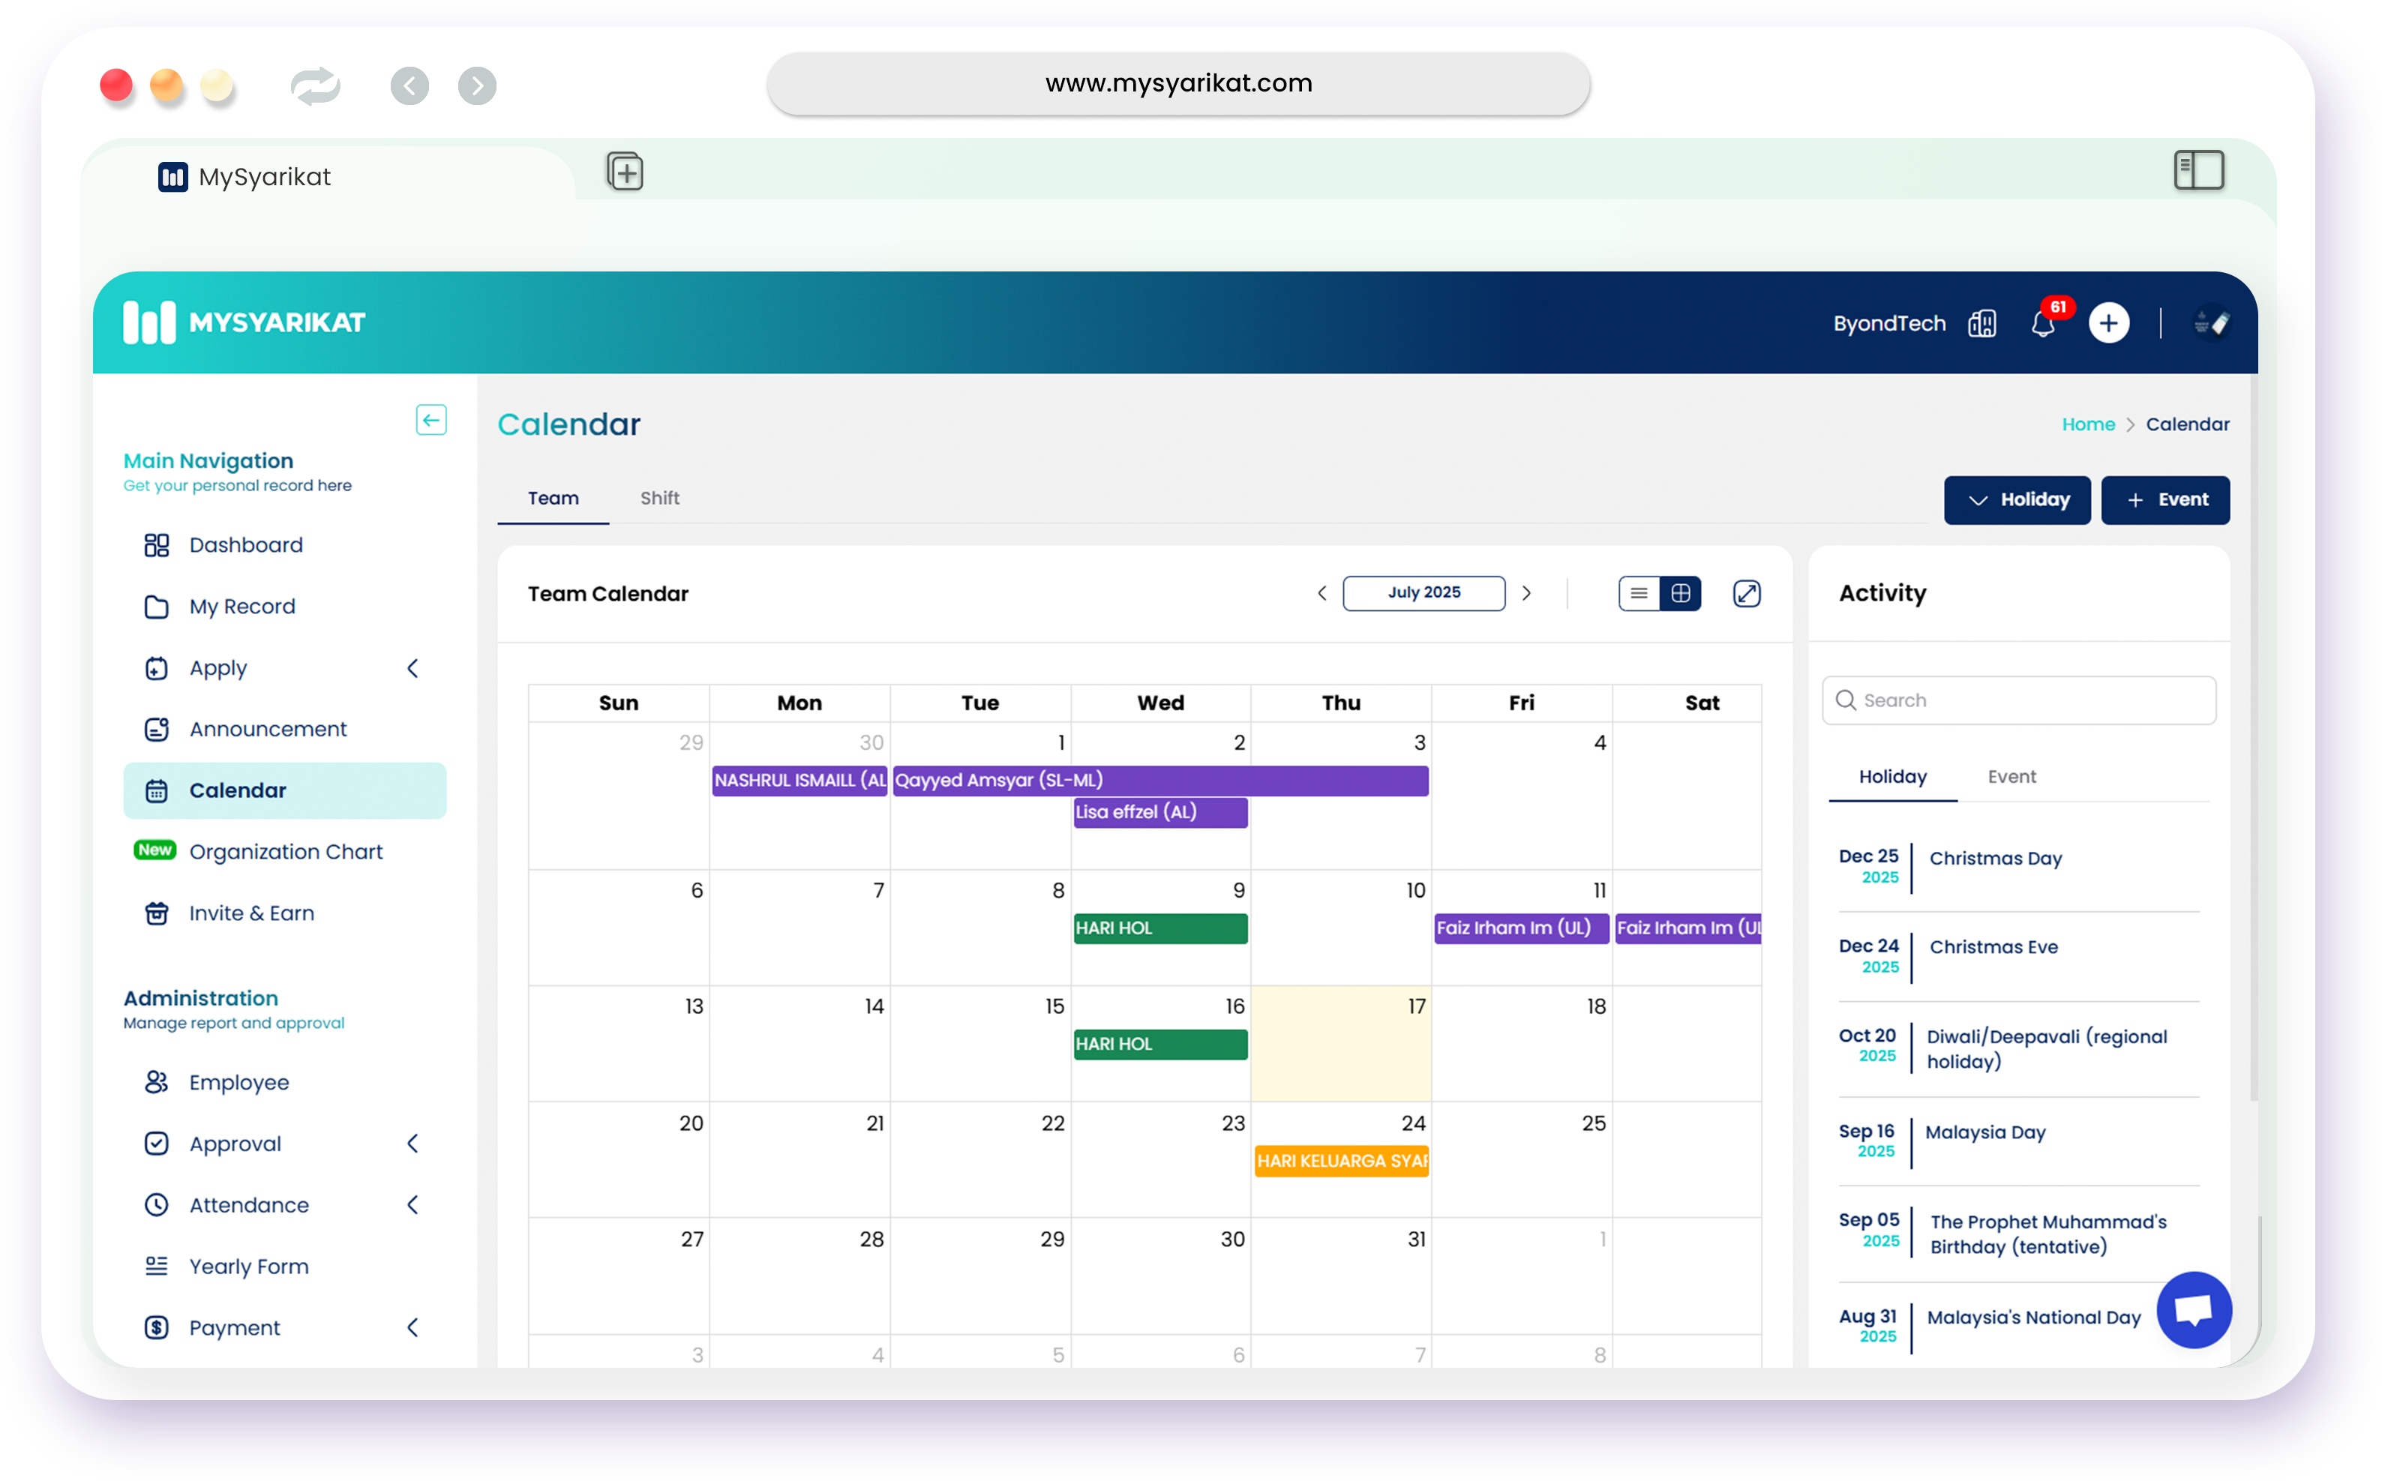The height and width of the screenshot is (1481, 2382).
Task: Select the Event tab in Activity
Action: [x=2011, y=777]
